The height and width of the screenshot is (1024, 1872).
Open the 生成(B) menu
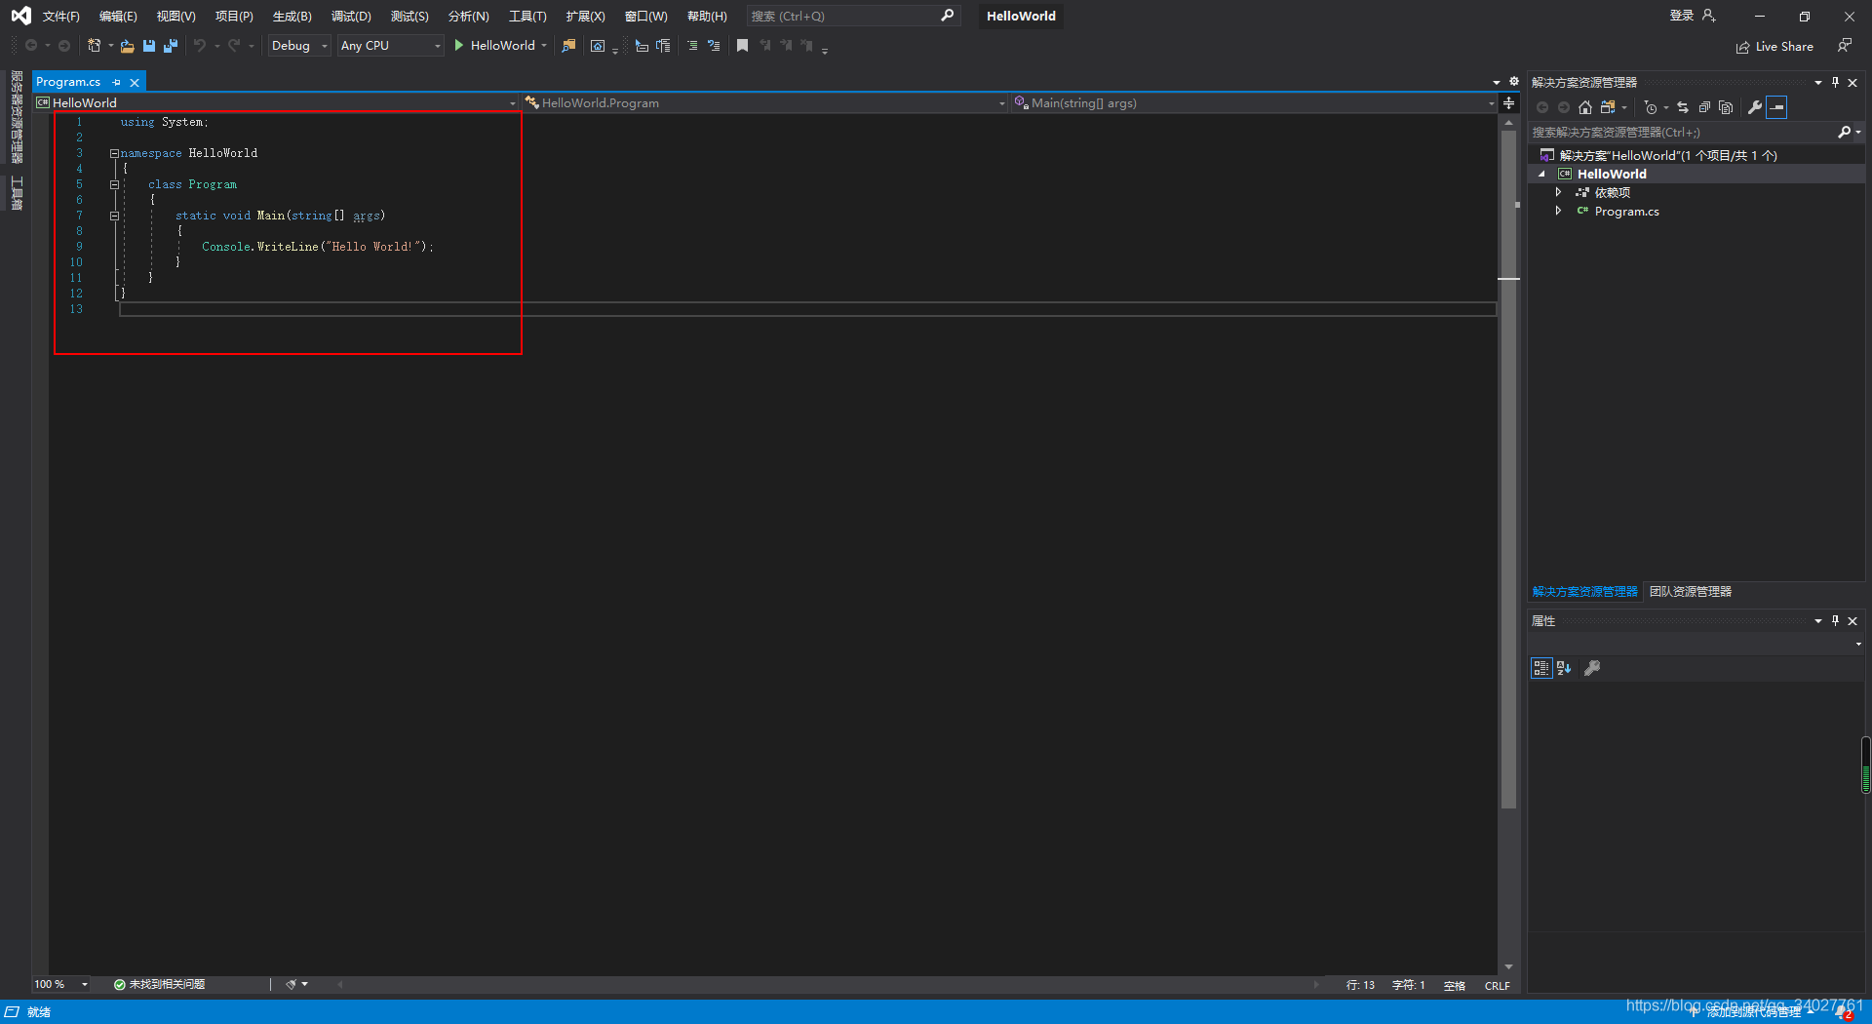[x=292, y=17]
